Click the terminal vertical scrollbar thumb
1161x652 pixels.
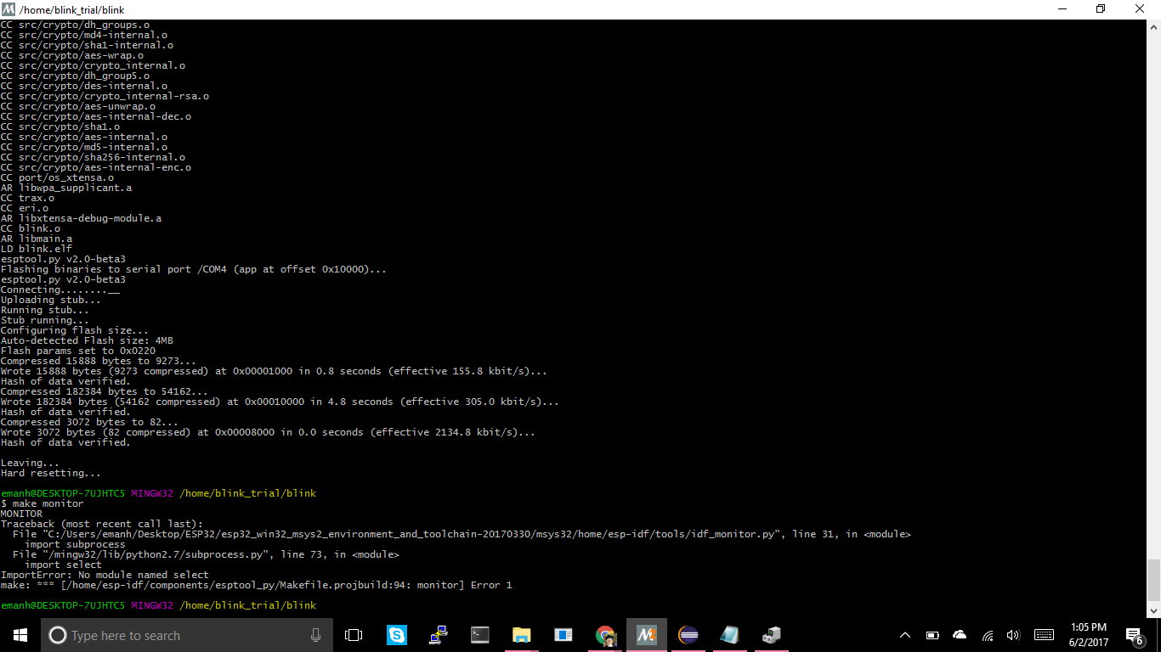(x=1153, y=579)
